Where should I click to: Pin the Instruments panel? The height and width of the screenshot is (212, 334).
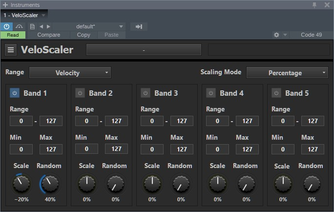point(314,4)
